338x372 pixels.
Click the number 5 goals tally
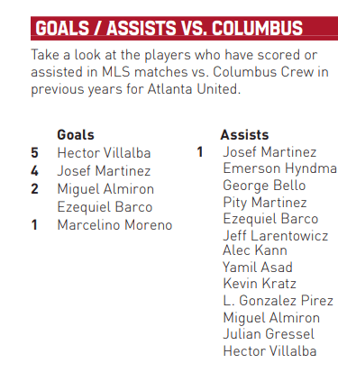point(34,153)
